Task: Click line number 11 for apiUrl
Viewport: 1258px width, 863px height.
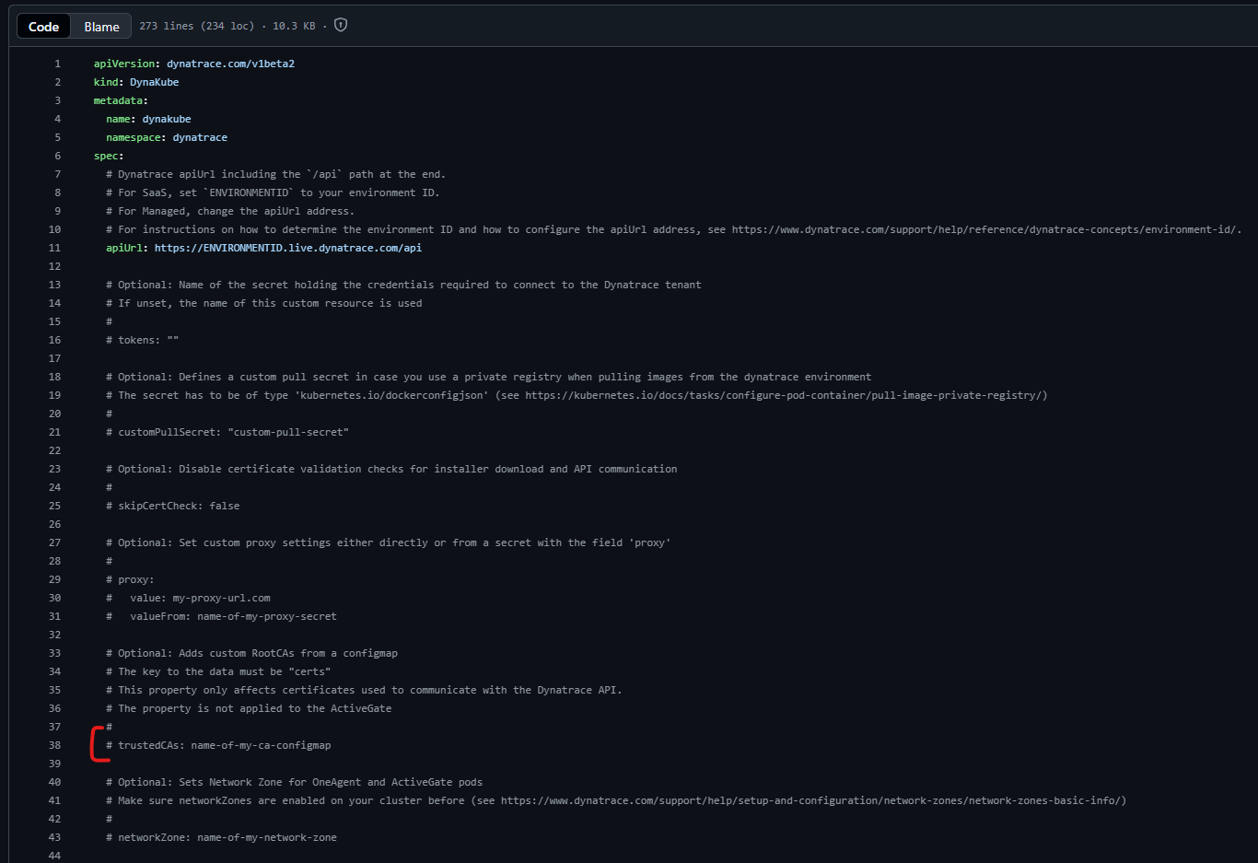Action: click(54, 248)
